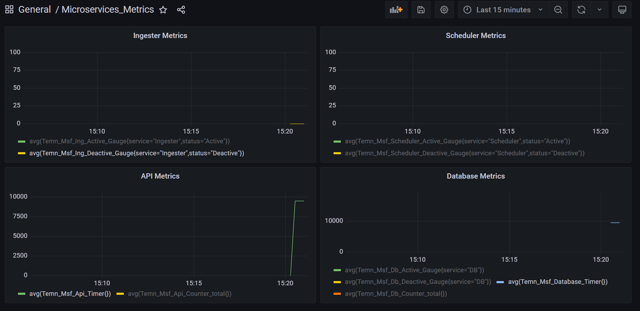Open the Database Metrics panel title menu

pos(475,176)
